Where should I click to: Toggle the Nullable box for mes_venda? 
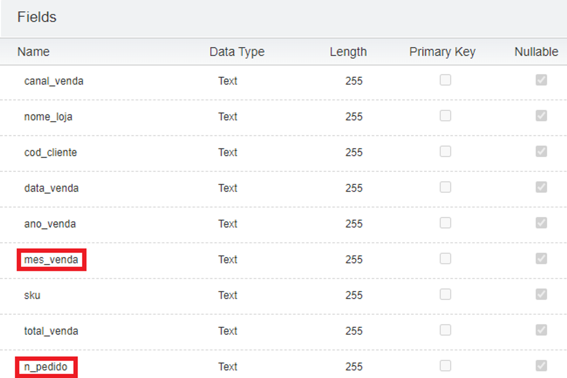[541, 259]
